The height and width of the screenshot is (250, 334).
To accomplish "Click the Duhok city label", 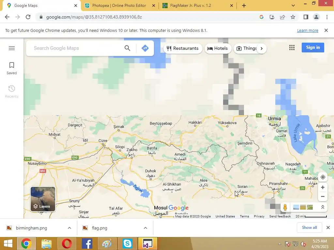I will (x=151, y=173).
